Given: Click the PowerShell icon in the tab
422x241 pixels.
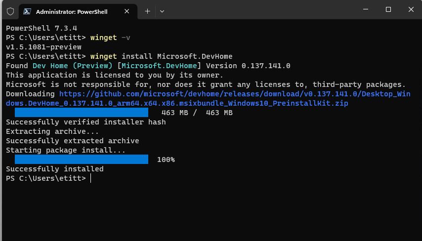Looking at the screenshot, I should pos(27,11).
